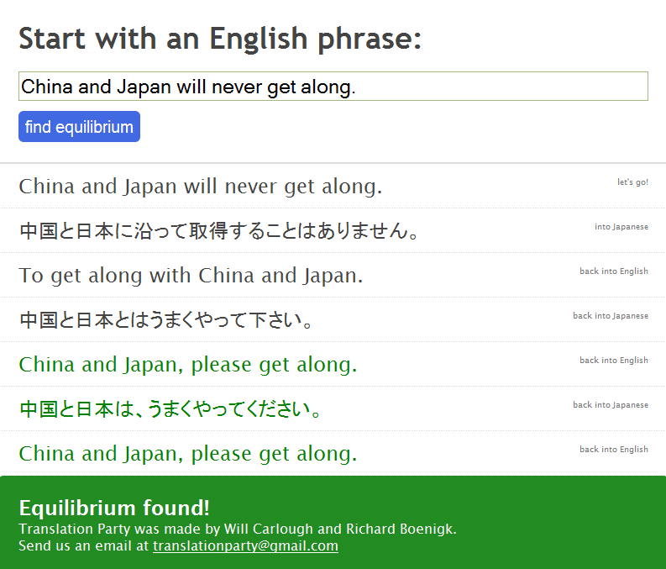Click the second "back into Japanese" label

pos(611,405)
